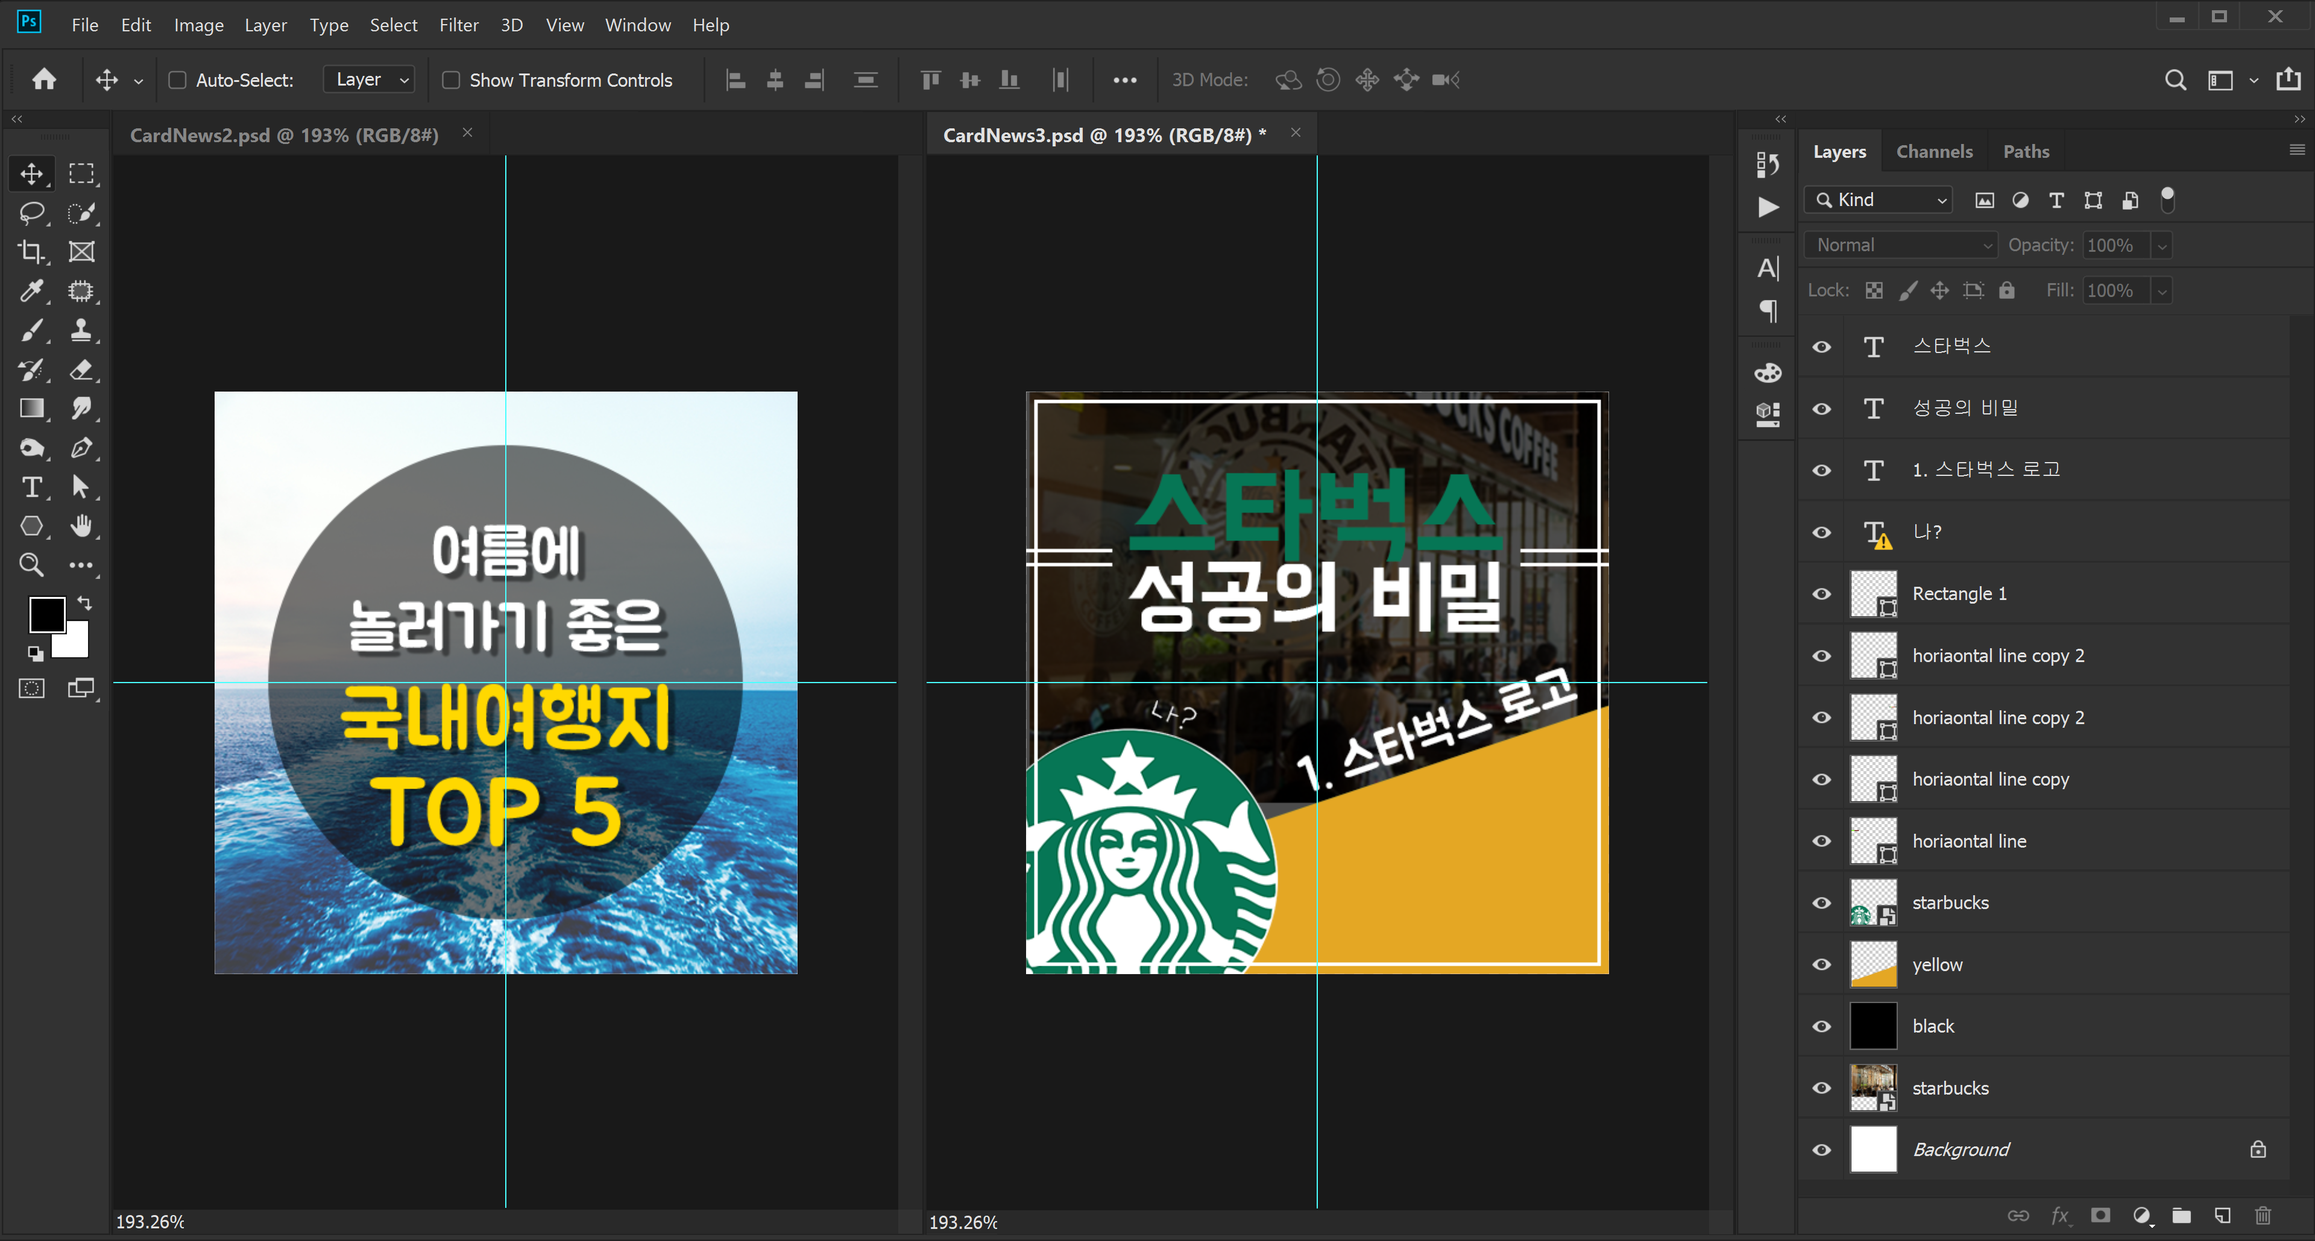This screenshot has height=1241, width=2315.
Task: Select the Horizontal Type tool
Action: (x=31, y=487)
